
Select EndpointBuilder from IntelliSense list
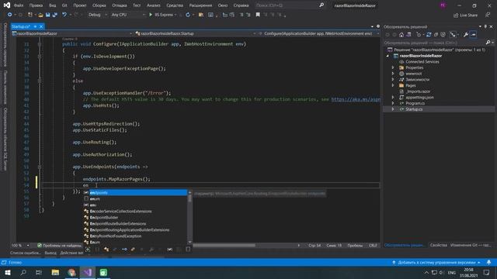(136, 217)
